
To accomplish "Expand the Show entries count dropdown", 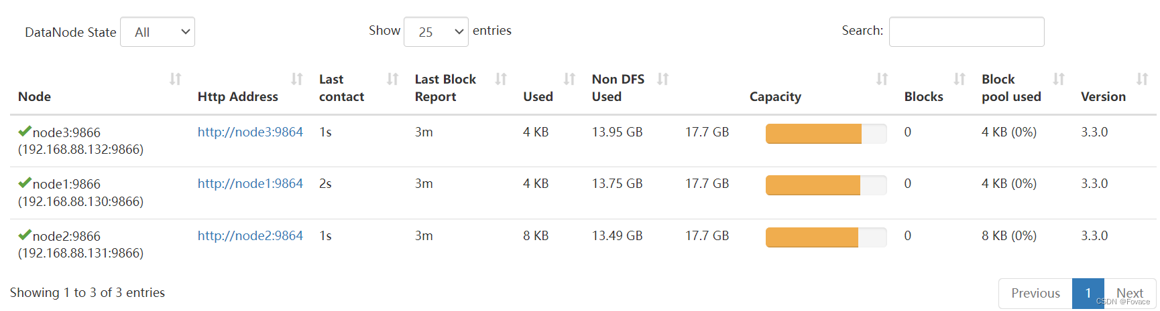I will [436, 32].
